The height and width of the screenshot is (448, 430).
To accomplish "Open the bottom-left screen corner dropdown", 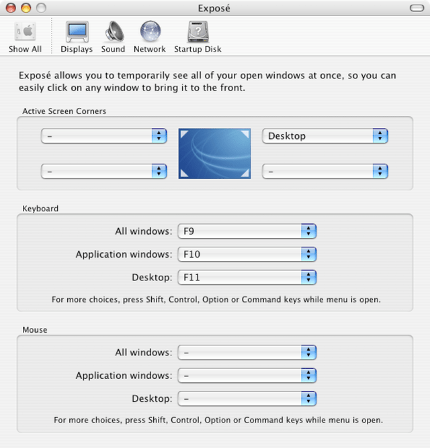I will tap(104, 171).
